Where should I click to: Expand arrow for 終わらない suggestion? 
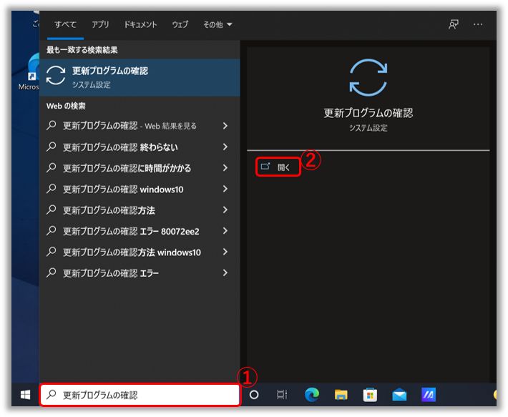225,147
